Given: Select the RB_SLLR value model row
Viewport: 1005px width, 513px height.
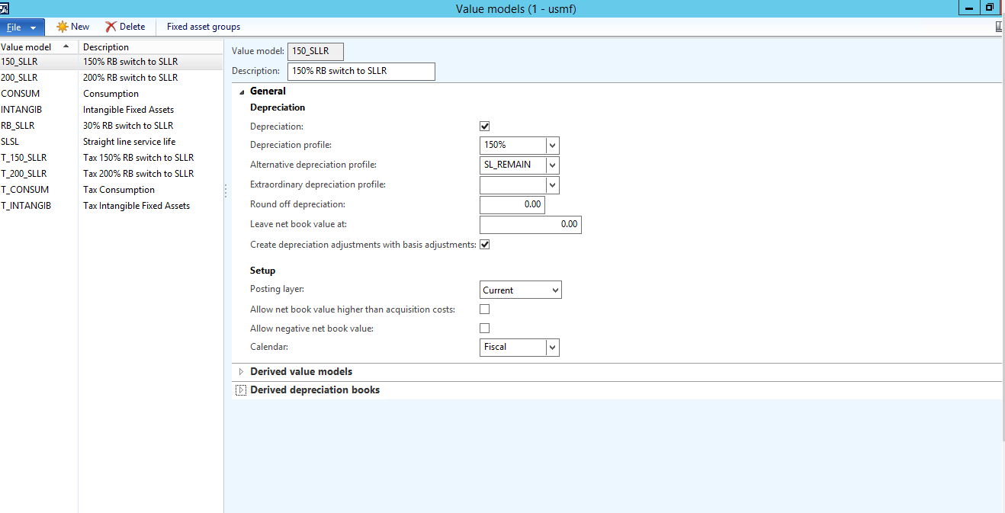Looking at the screenshot, I should click(111, 126).
